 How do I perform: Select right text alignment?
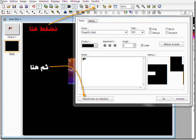tap(115, 45)
